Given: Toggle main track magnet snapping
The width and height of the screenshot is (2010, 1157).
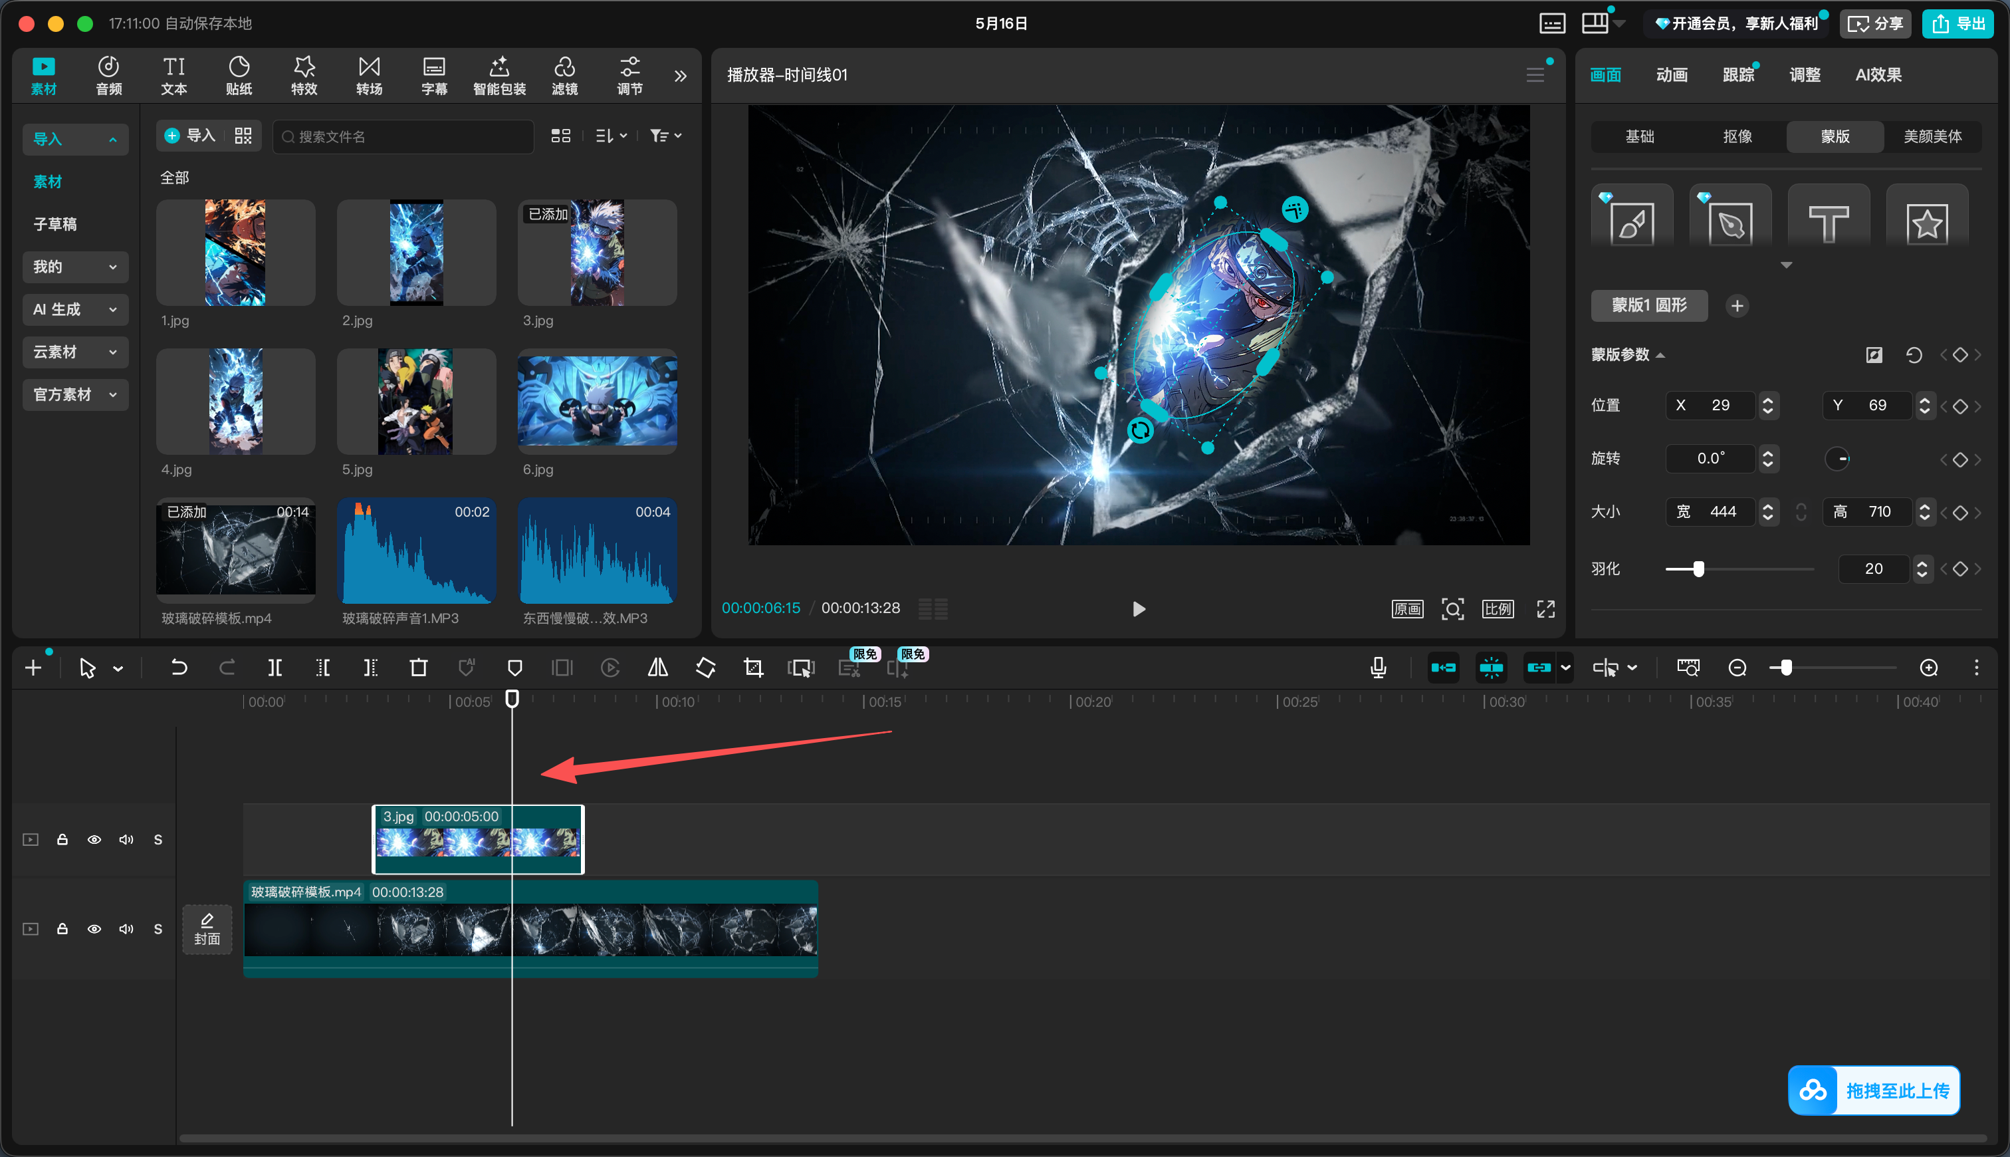Looking at the screenshot, I should [1443, 668].
